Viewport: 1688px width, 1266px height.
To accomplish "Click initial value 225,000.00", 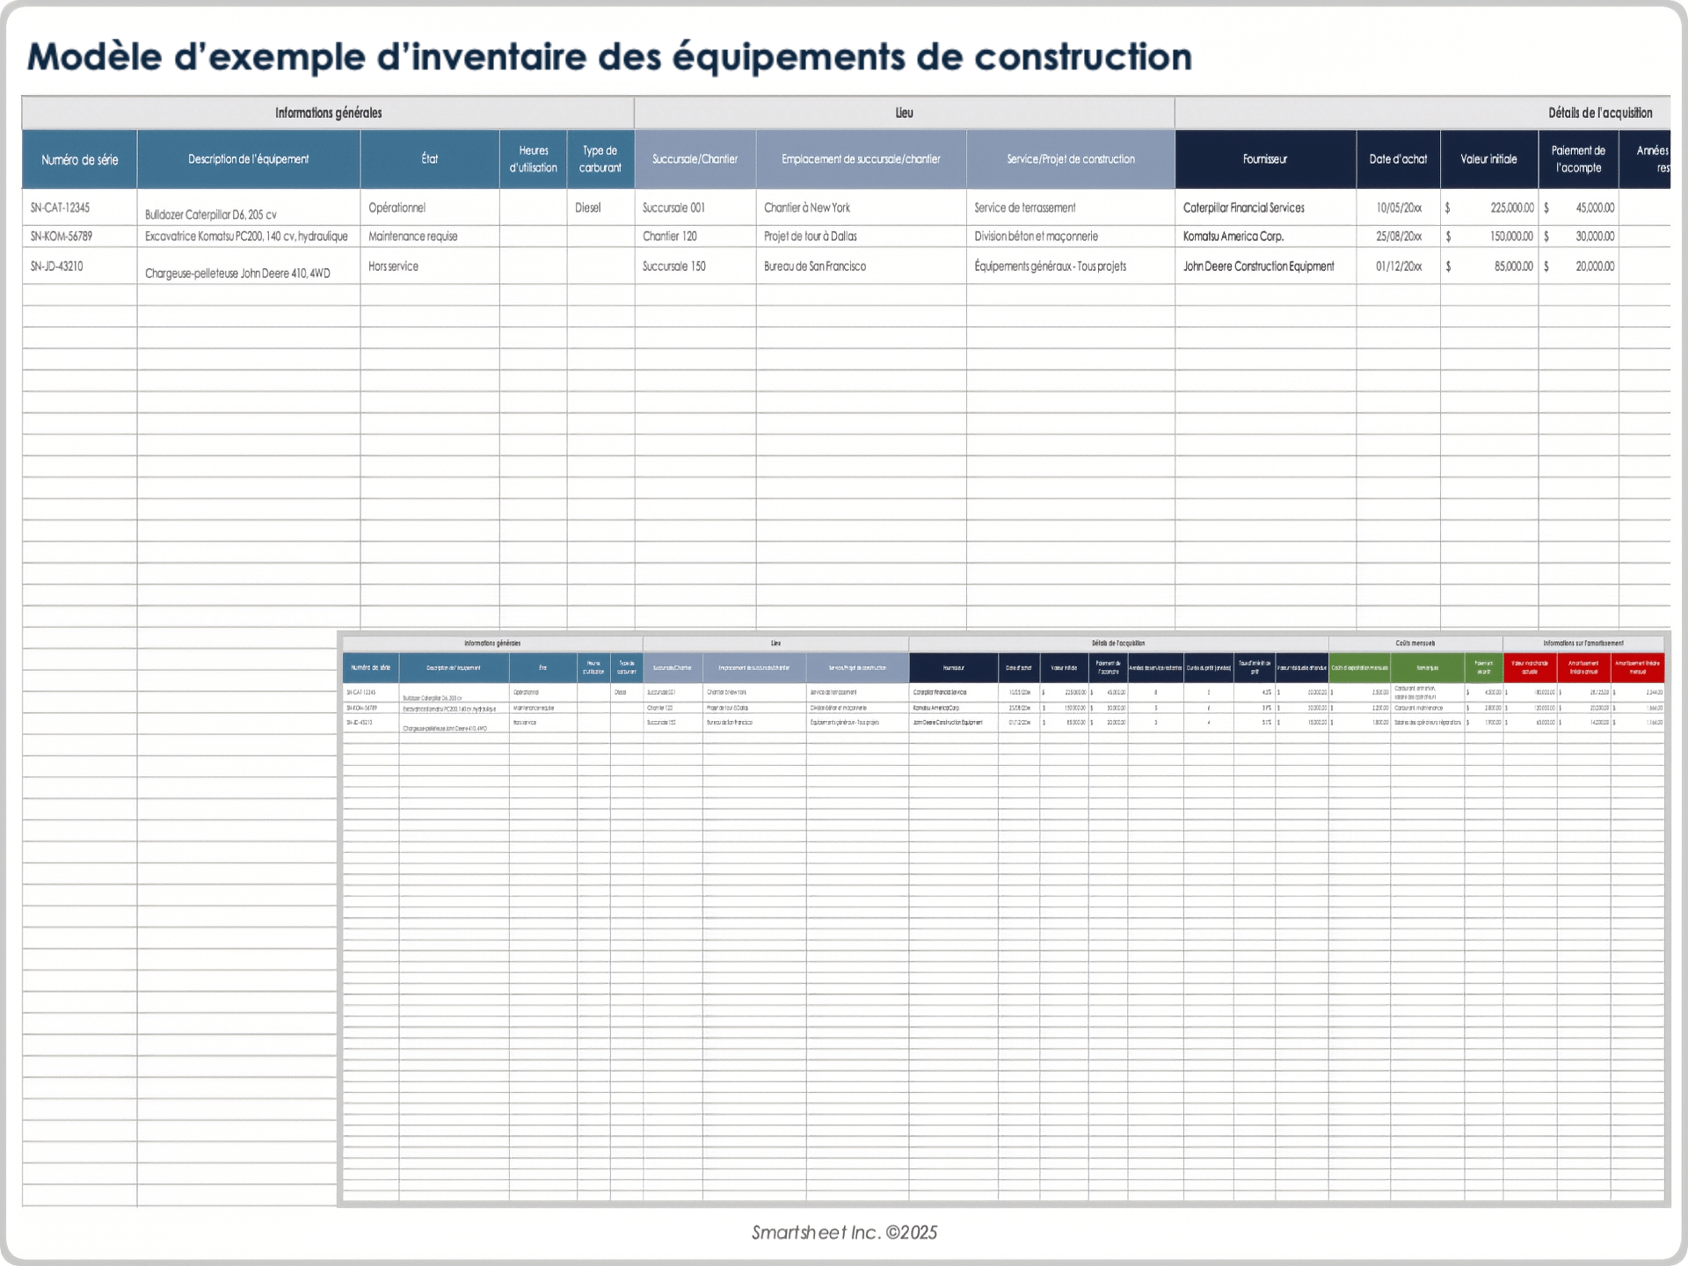I will click(1489, 207).
